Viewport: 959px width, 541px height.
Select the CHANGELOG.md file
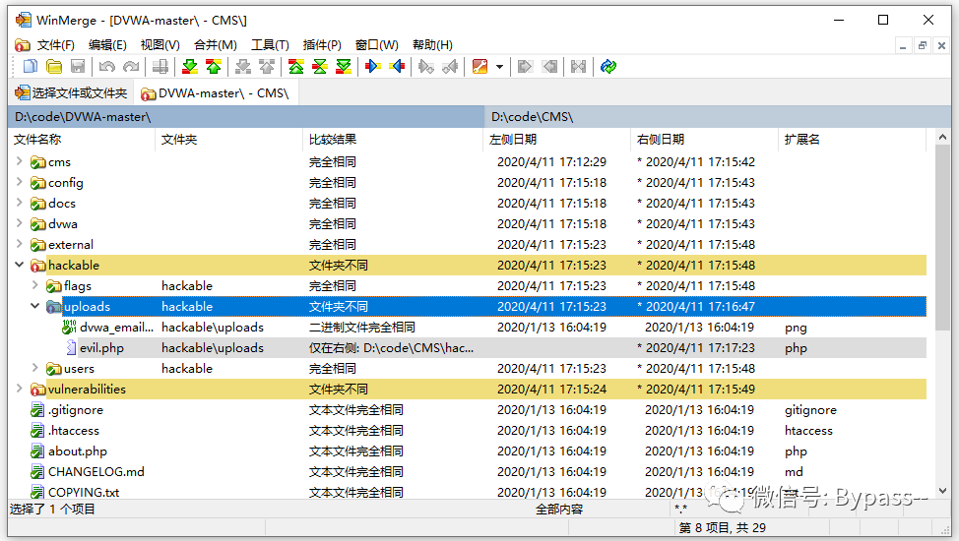tap(96, 472)
